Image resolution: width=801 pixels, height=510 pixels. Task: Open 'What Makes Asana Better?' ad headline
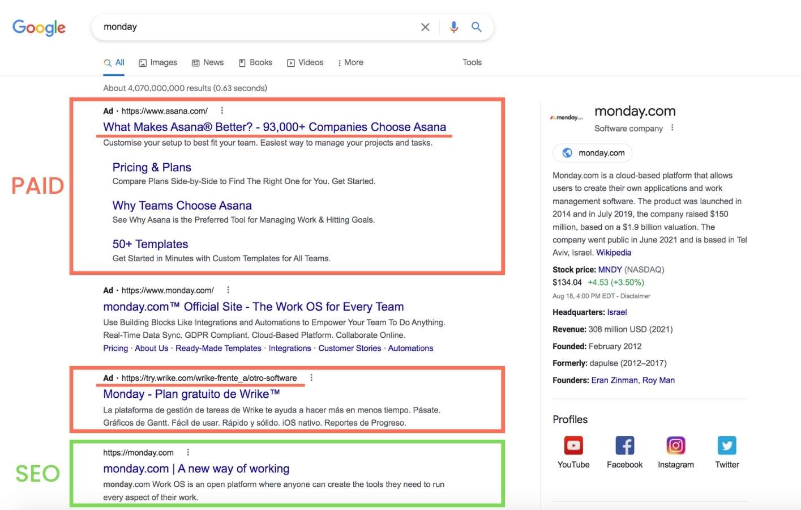(275, 127)
